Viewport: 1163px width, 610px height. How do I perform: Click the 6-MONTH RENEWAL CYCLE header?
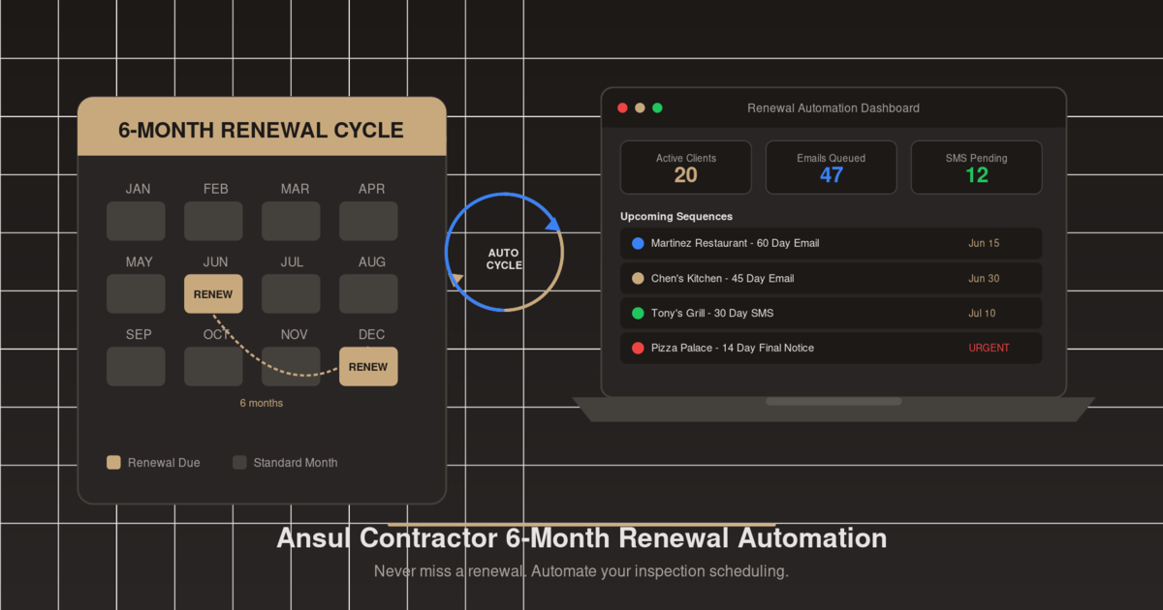point(262,129)
